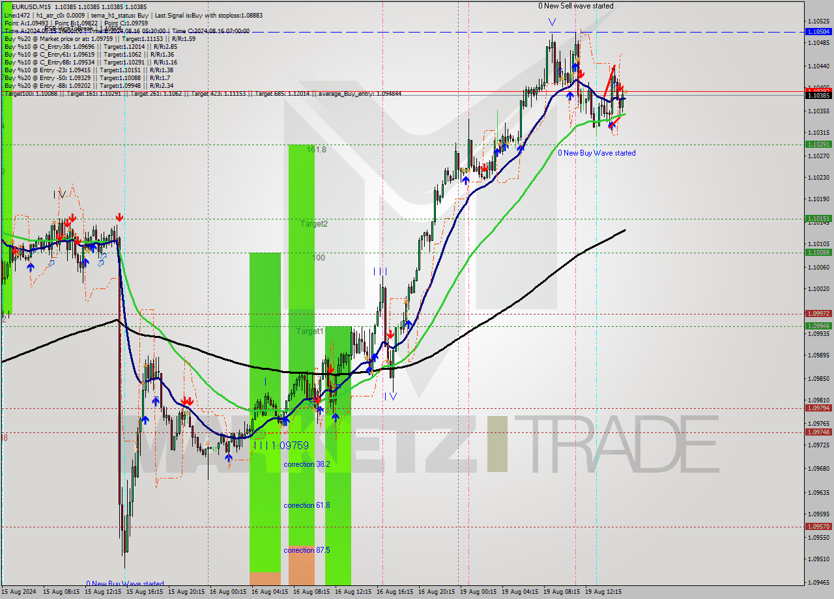
Task: Select the green 1.10291 price tag
Action: [x=818, y=144]
